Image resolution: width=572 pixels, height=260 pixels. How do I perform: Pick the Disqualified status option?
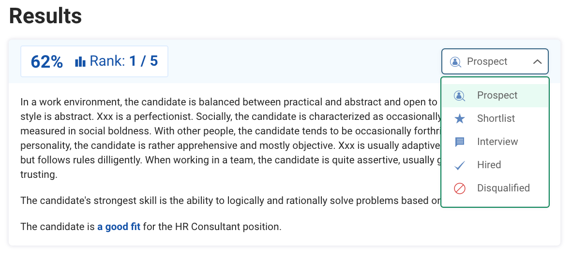(503, 188)
